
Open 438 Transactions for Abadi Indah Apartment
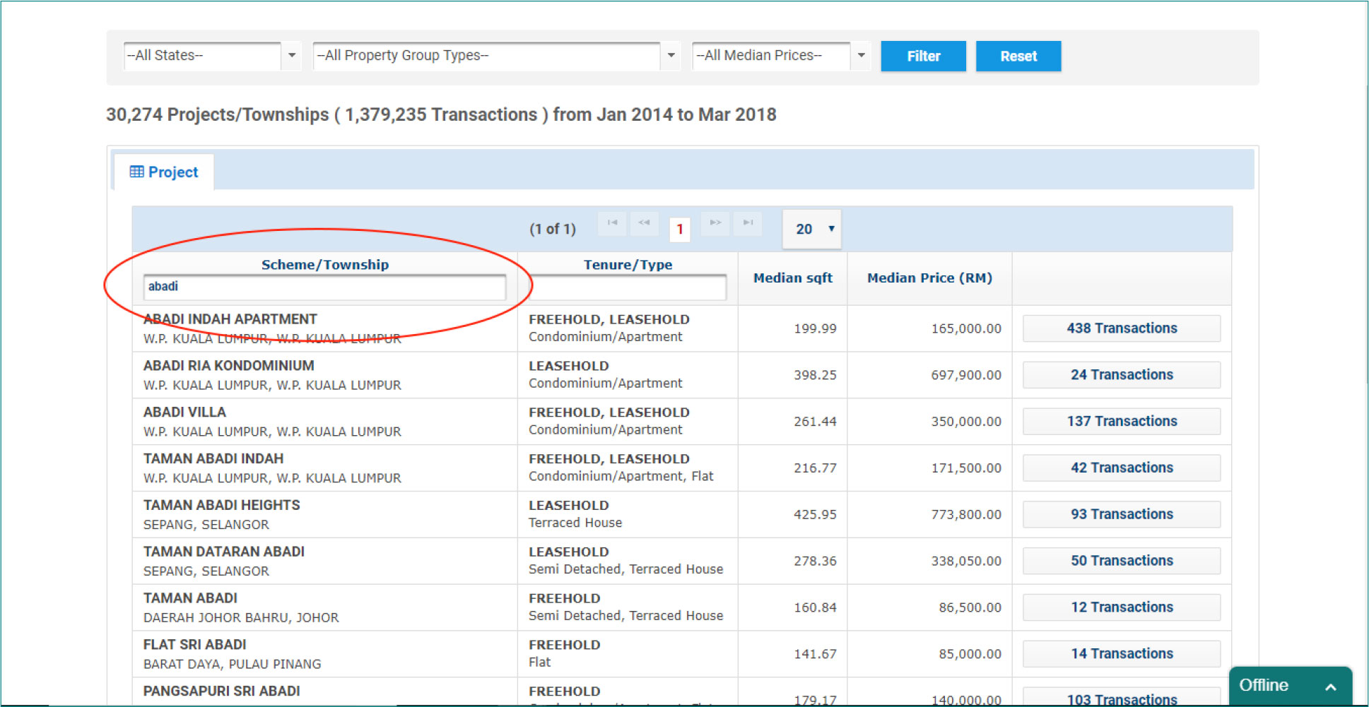(x=1122, y=328)
